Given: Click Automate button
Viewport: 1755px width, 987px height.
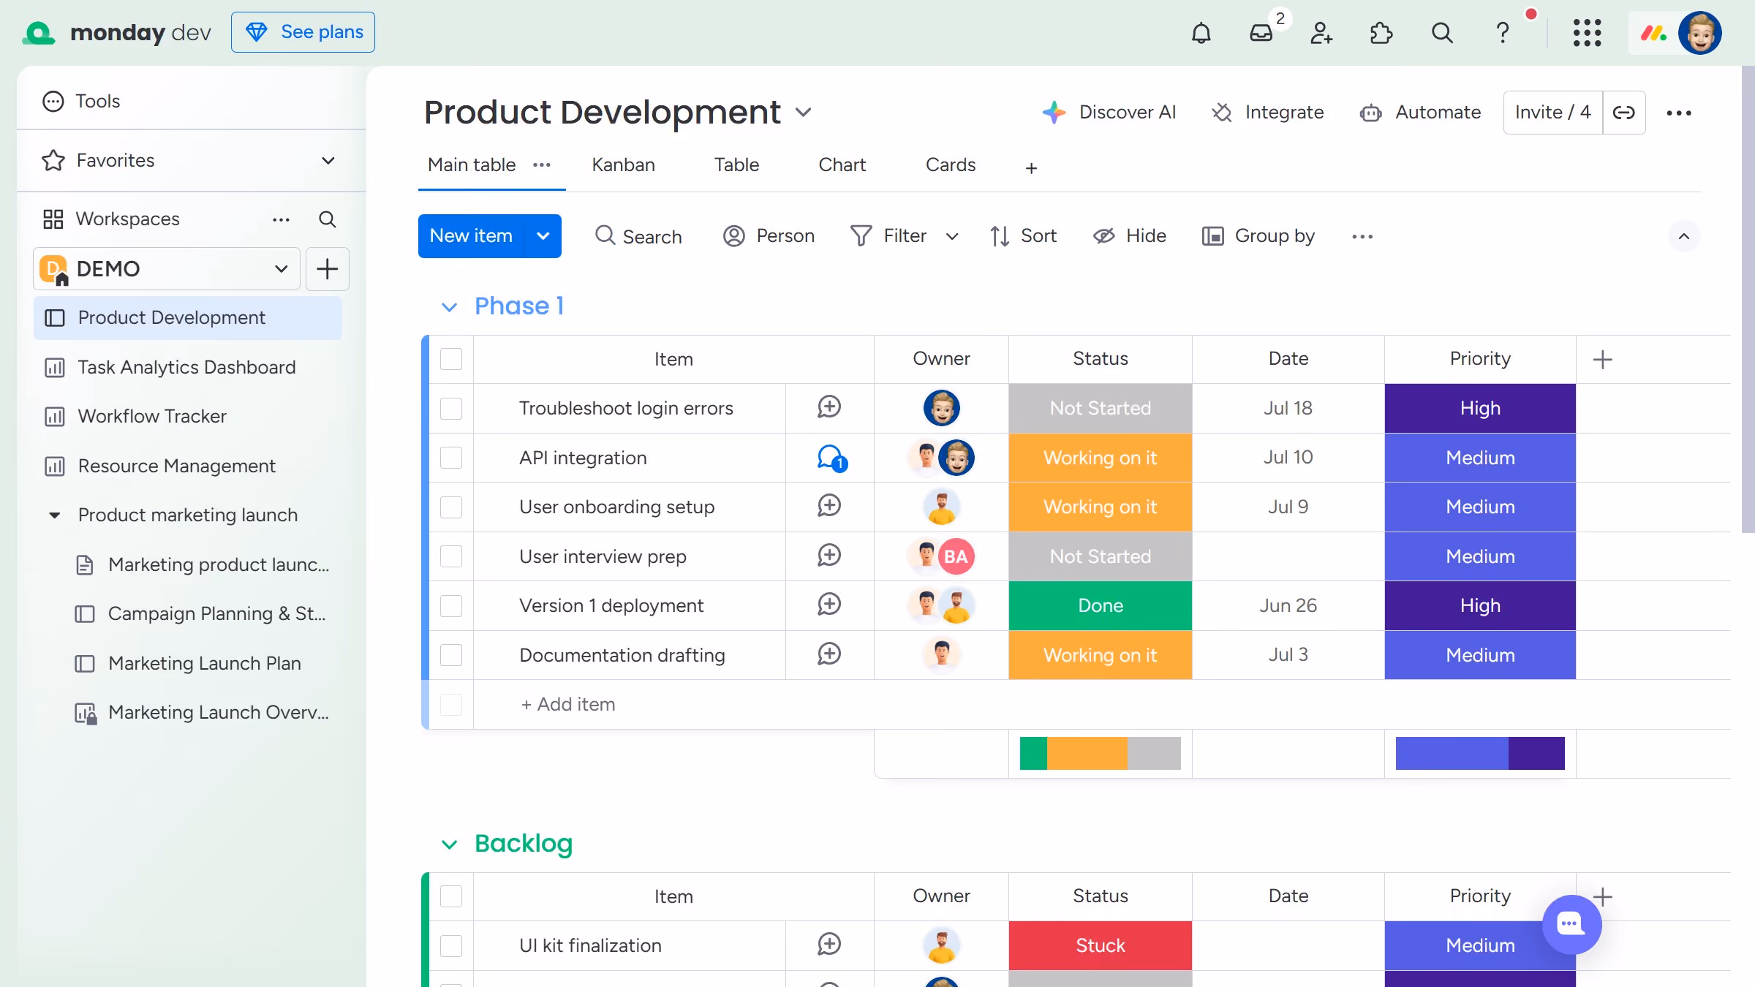Looking at the screenshot, I should pyautogui.click(x=1420, y=113).
